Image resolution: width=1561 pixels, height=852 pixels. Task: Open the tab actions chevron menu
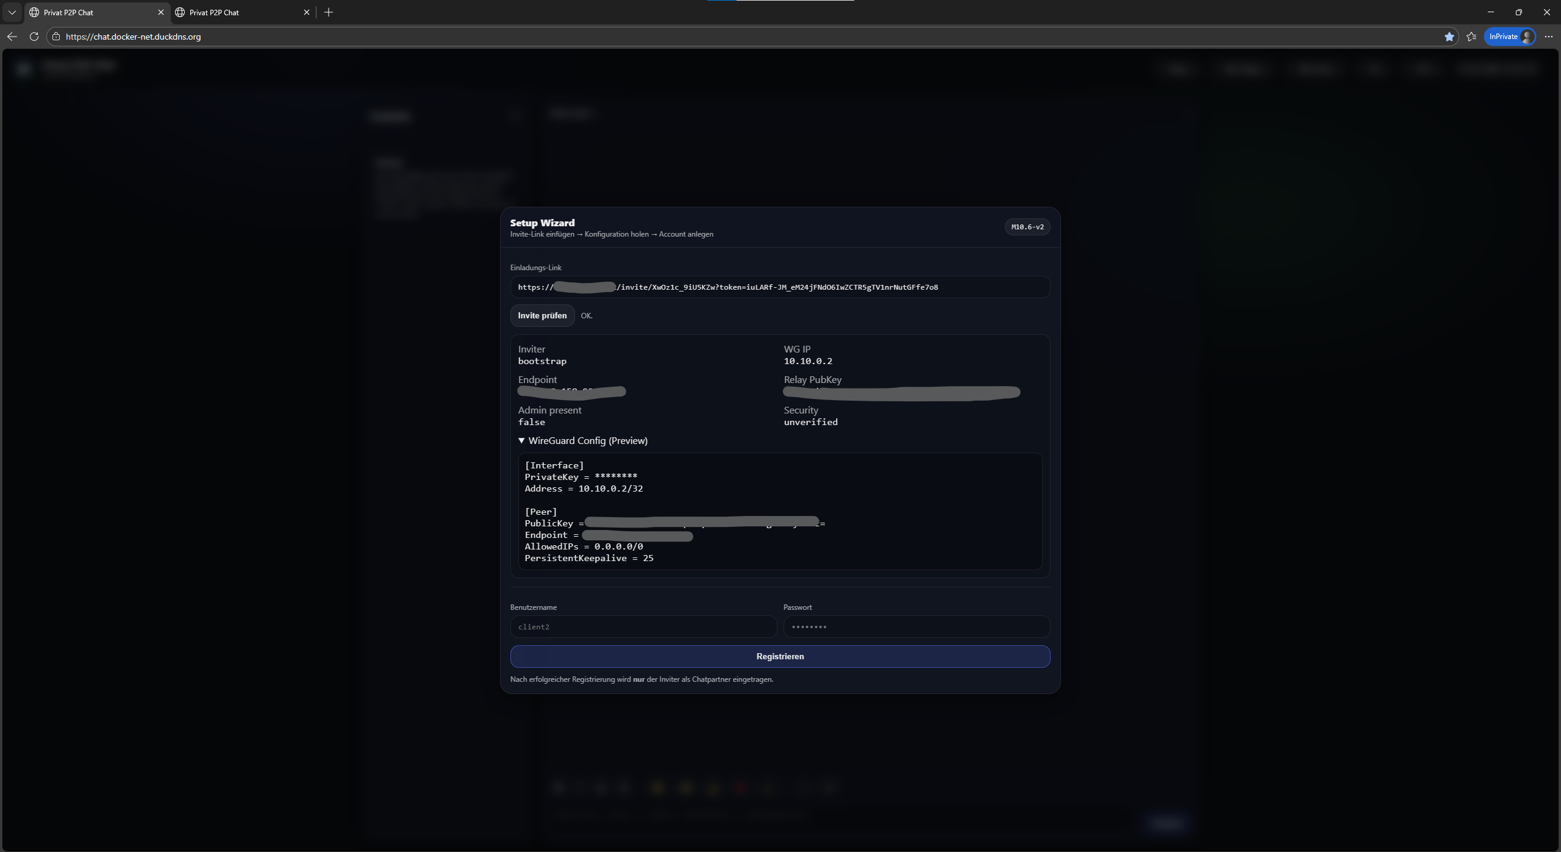[x=12, y=12]
